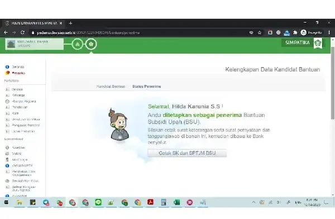Go to Beranda in sidebar
Screen dimensions: 335x219
(x=18, y=66)
